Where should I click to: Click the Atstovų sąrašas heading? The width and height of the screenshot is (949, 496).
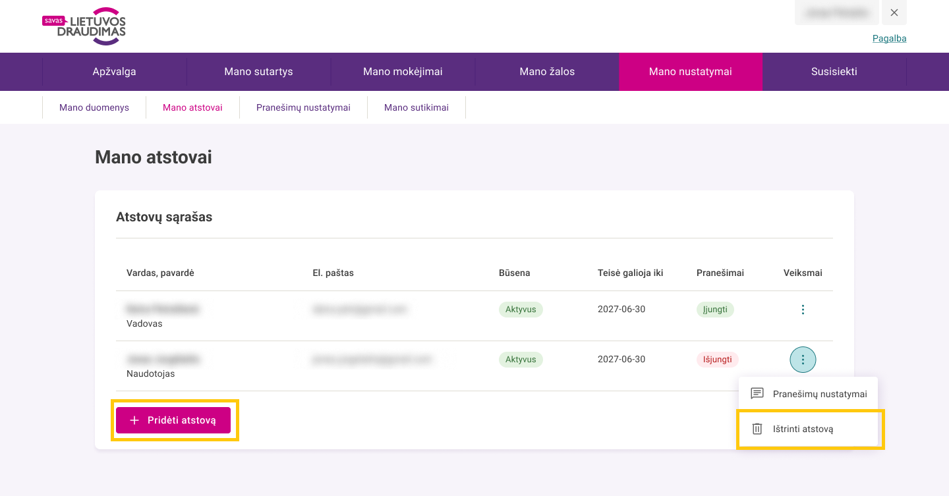tap(164, 217)
